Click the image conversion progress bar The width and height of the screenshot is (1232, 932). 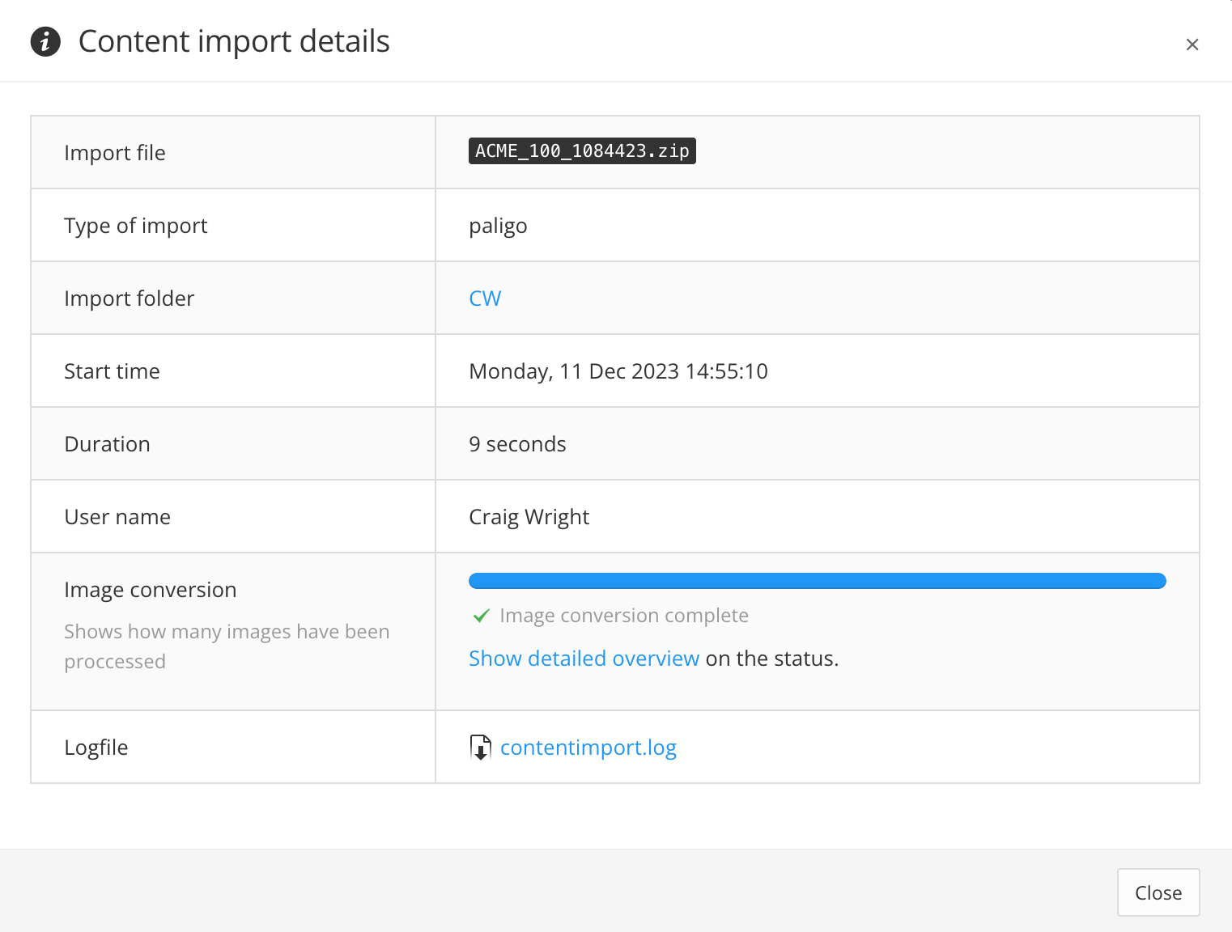click(817, 580)
